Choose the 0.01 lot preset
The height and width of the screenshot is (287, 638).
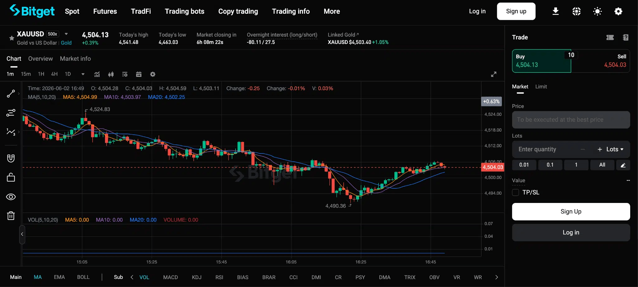pyautogui.click(x=524, y=165)
